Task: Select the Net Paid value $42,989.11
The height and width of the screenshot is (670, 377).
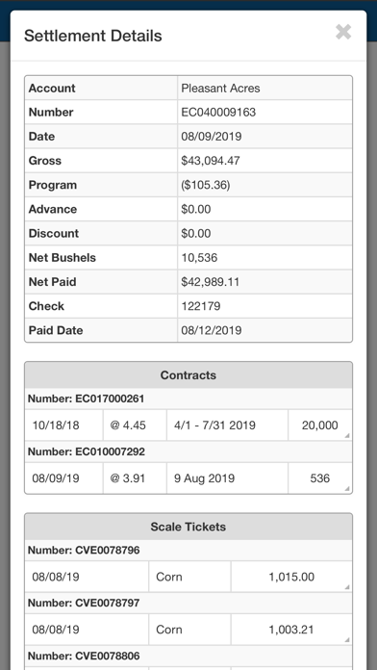Action: [x=210, y=282]
